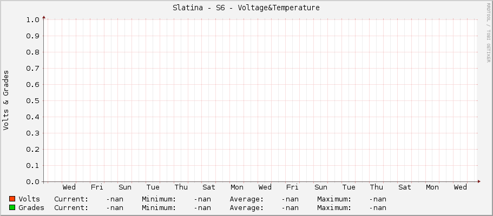Click the 0.6 y-axis tick label
This screenshot has width=493, height=216.
pos(32,84)
